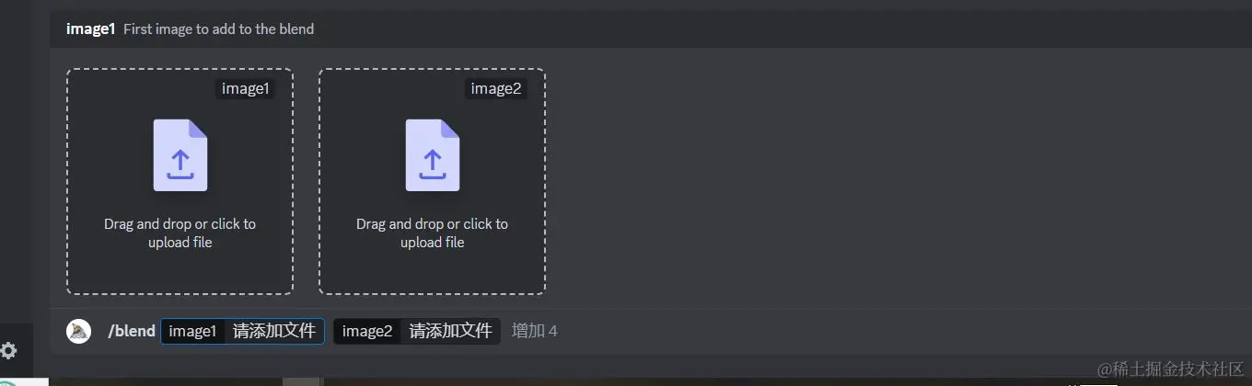Screen dimensions: 1252x386
Task: Expand more options via "增加 4"
Action: tap(535, 331)
